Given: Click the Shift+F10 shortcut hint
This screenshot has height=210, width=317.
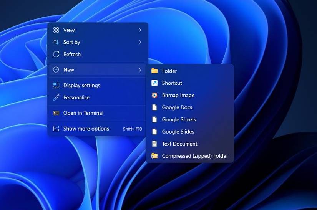Looking at the screenshot, I should [133, 129].
